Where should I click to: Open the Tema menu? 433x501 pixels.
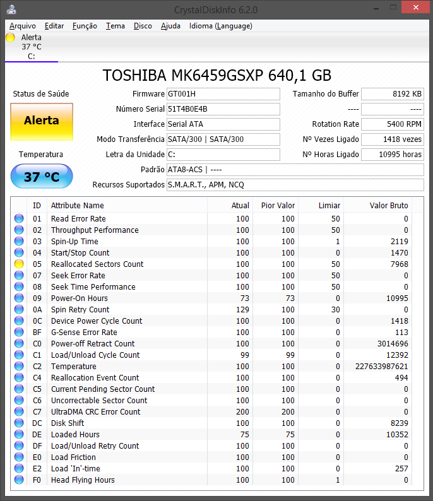point(116,26)
